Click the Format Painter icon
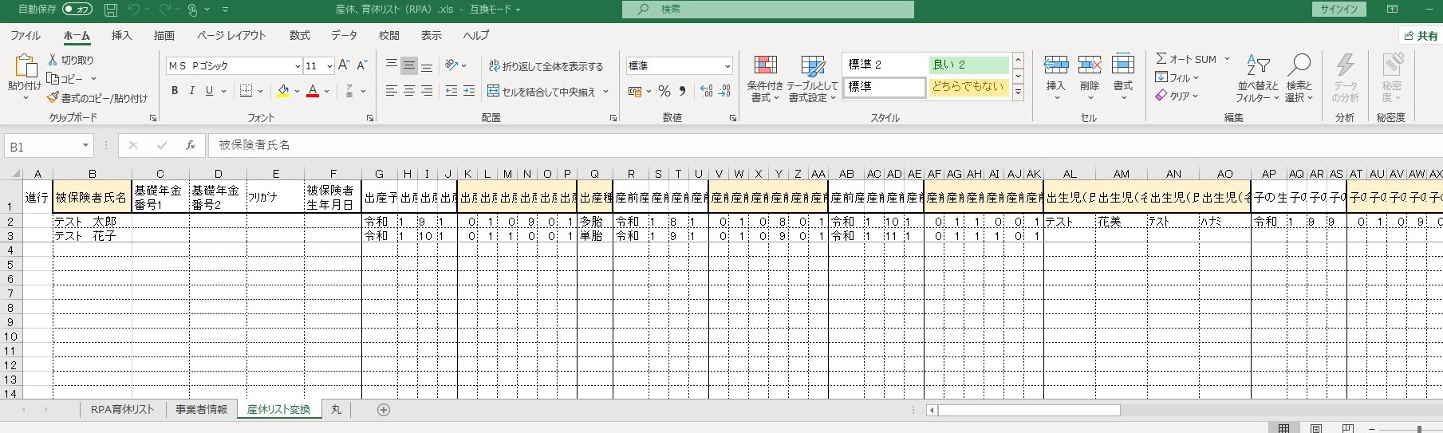This screenshot has width=1443, height=433. coord(53,98)
